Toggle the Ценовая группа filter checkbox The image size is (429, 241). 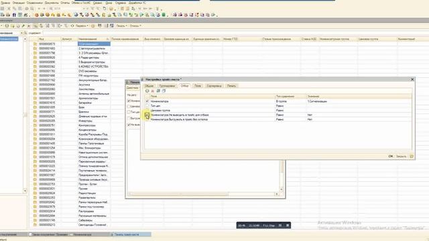(147, 110)
